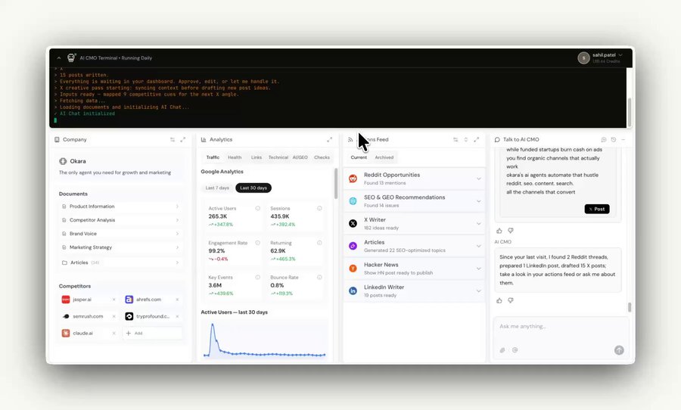Screen dimensions: 681x410
Task: Click thumbs up under AI CMO message
Action: (499, 300)
